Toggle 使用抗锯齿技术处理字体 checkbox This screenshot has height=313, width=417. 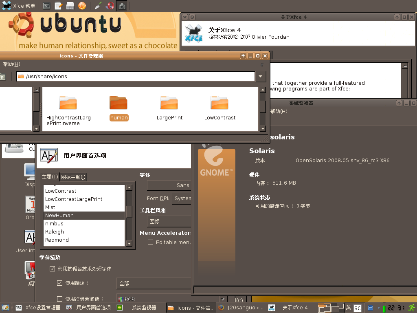coord(53,269)
